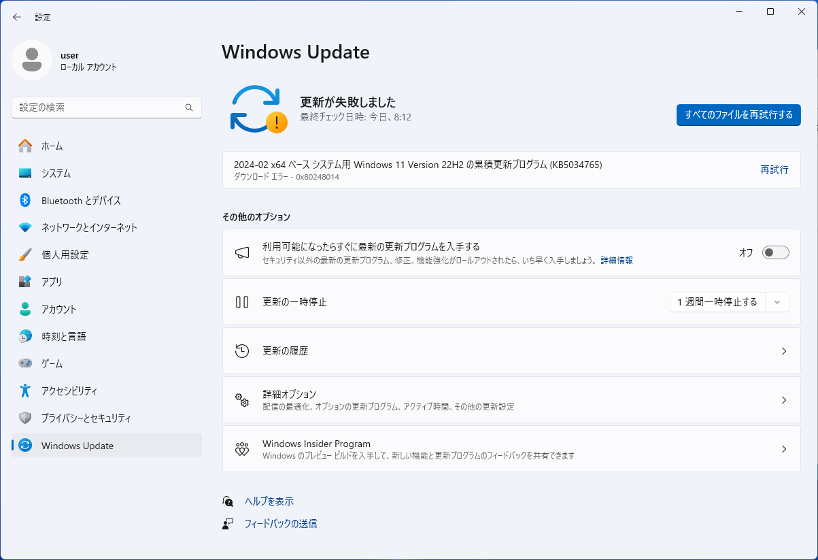Screen dimensions: 818x560
Task: Click the Windows Update page heading
Action: 296,52
